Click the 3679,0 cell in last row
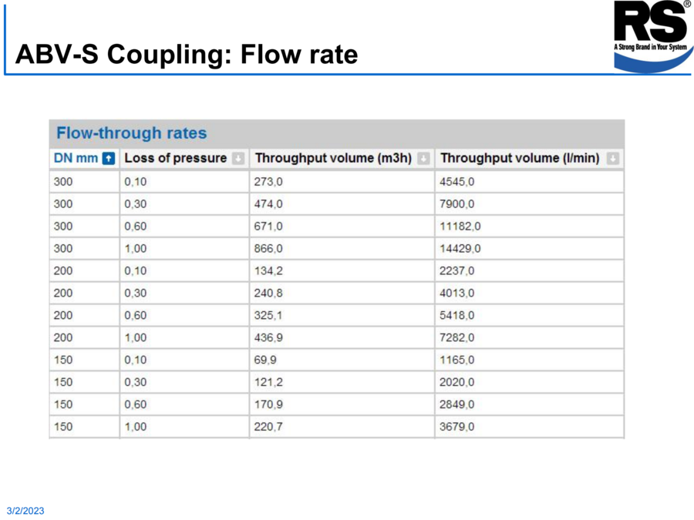Viewport: 694px width, 520px height. tap(529, 427)
